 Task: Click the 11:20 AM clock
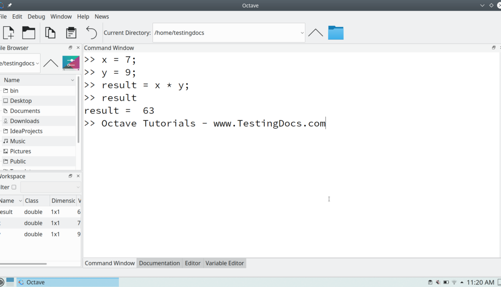pos(480,282)
